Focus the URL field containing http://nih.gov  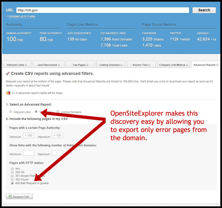pos(102,10)
